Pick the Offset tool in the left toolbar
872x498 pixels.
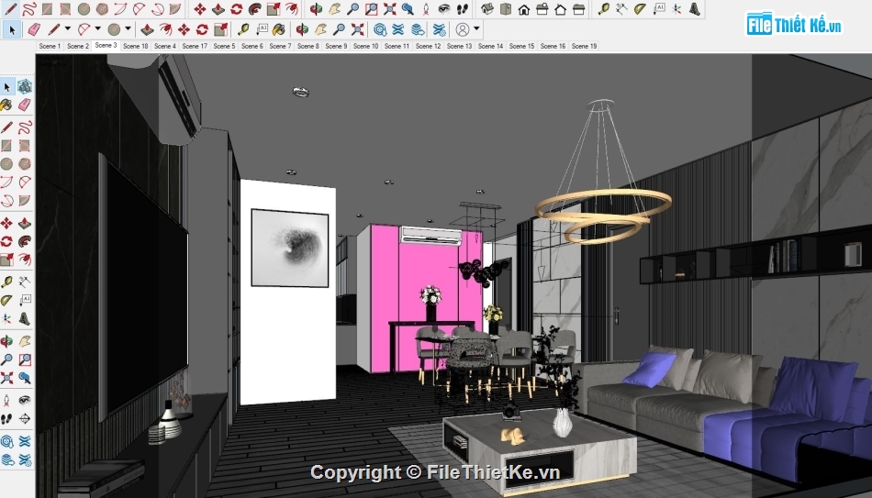coord(25,259)
